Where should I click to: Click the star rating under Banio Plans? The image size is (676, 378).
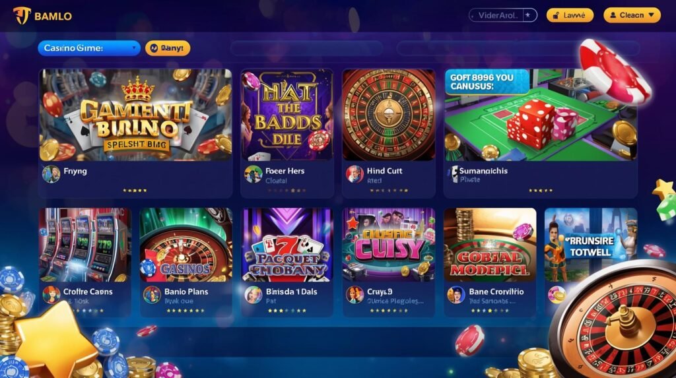[186, 310]
